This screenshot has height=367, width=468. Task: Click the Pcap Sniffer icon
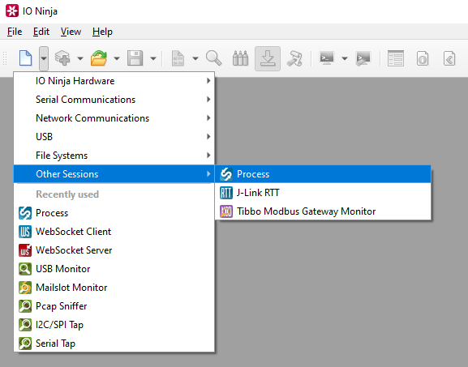point(25,306)
